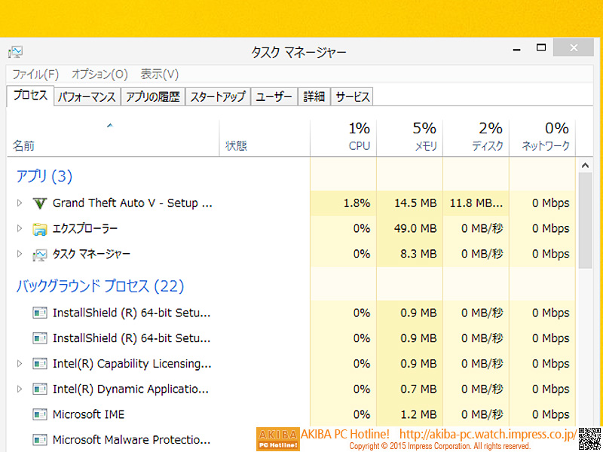The width and height of the screenshot is (603, 452).
Task: Minimize the Task Manager window
Action: 517,49
